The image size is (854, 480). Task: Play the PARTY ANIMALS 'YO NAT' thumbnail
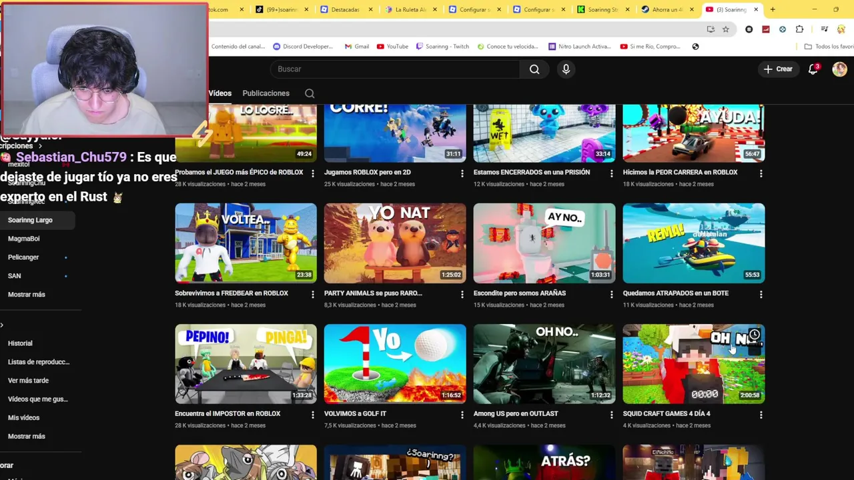click(x=395, y=243)
